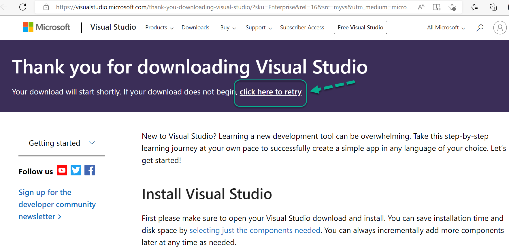Viewport: 509px width, 252px height.
Task: Click the site information lock icon
Action: 46,7
